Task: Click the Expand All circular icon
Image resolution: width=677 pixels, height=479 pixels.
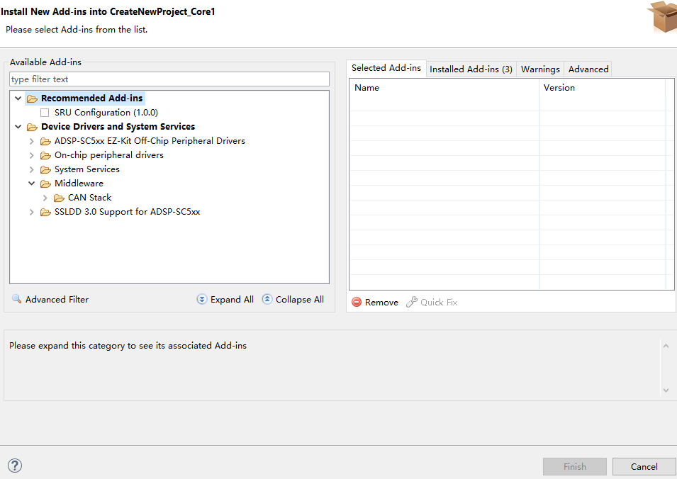Action: point(201,299)
